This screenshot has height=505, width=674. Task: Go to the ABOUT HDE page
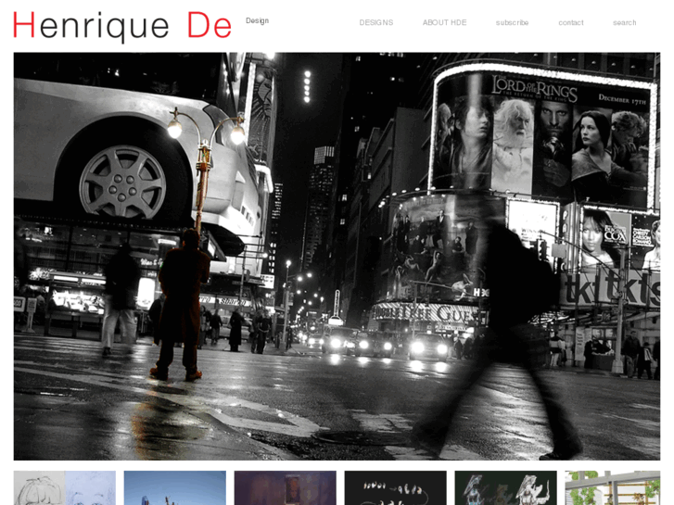(444, 22)
